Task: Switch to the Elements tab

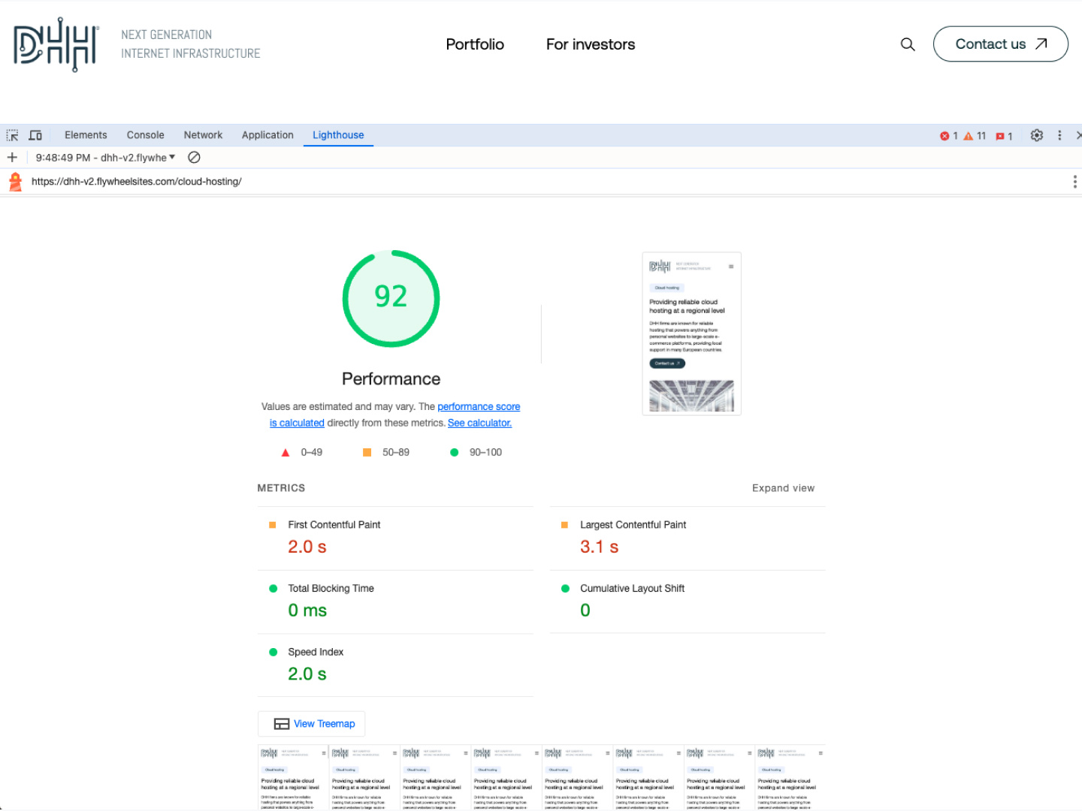Action: 86,135
